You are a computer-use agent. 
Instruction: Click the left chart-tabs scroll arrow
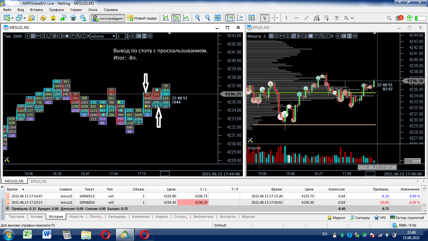417,181
